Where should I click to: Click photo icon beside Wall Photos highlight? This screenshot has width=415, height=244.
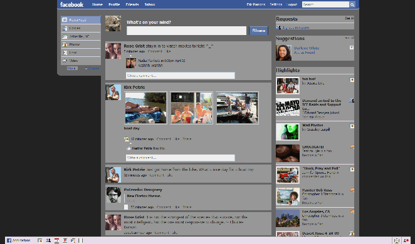(352, 126)
